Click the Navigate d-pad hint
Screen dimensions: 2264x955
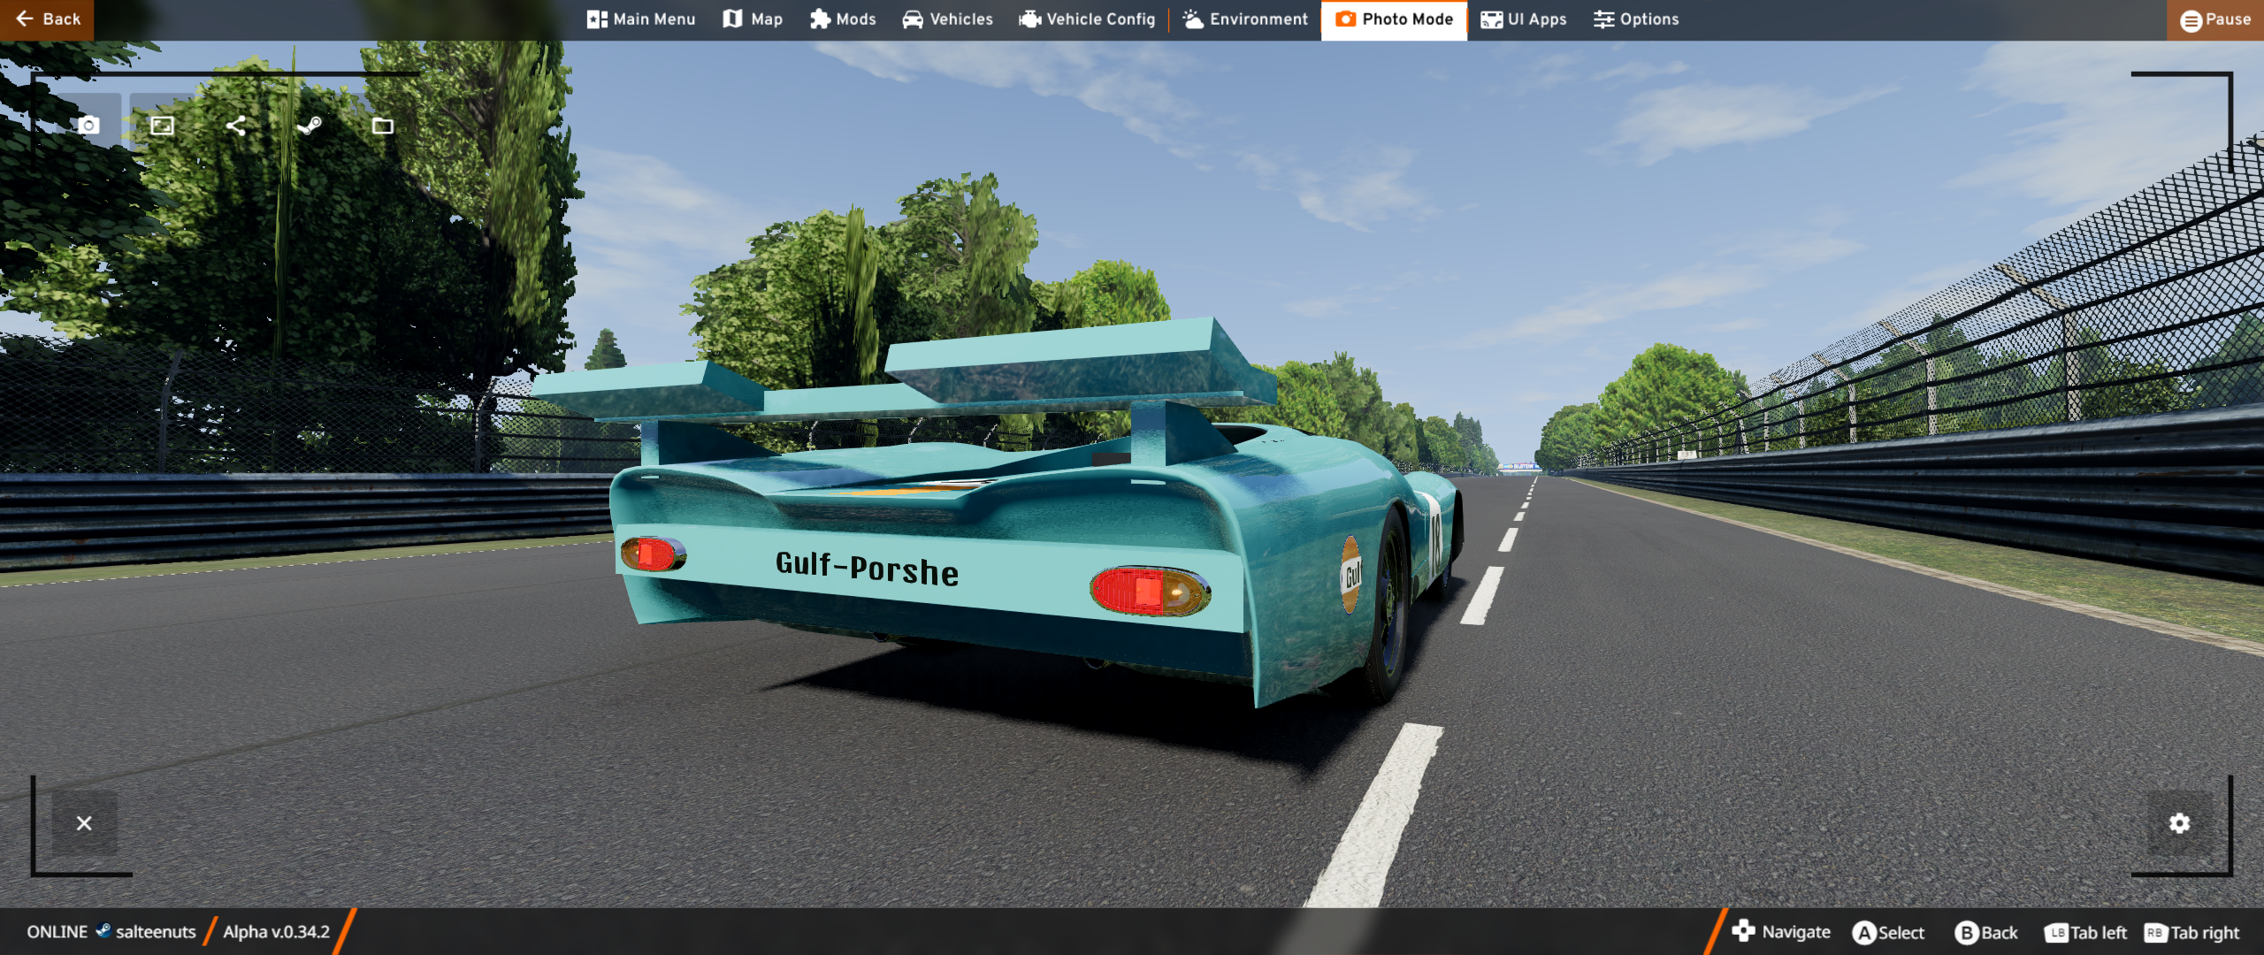coord(1781,932)
